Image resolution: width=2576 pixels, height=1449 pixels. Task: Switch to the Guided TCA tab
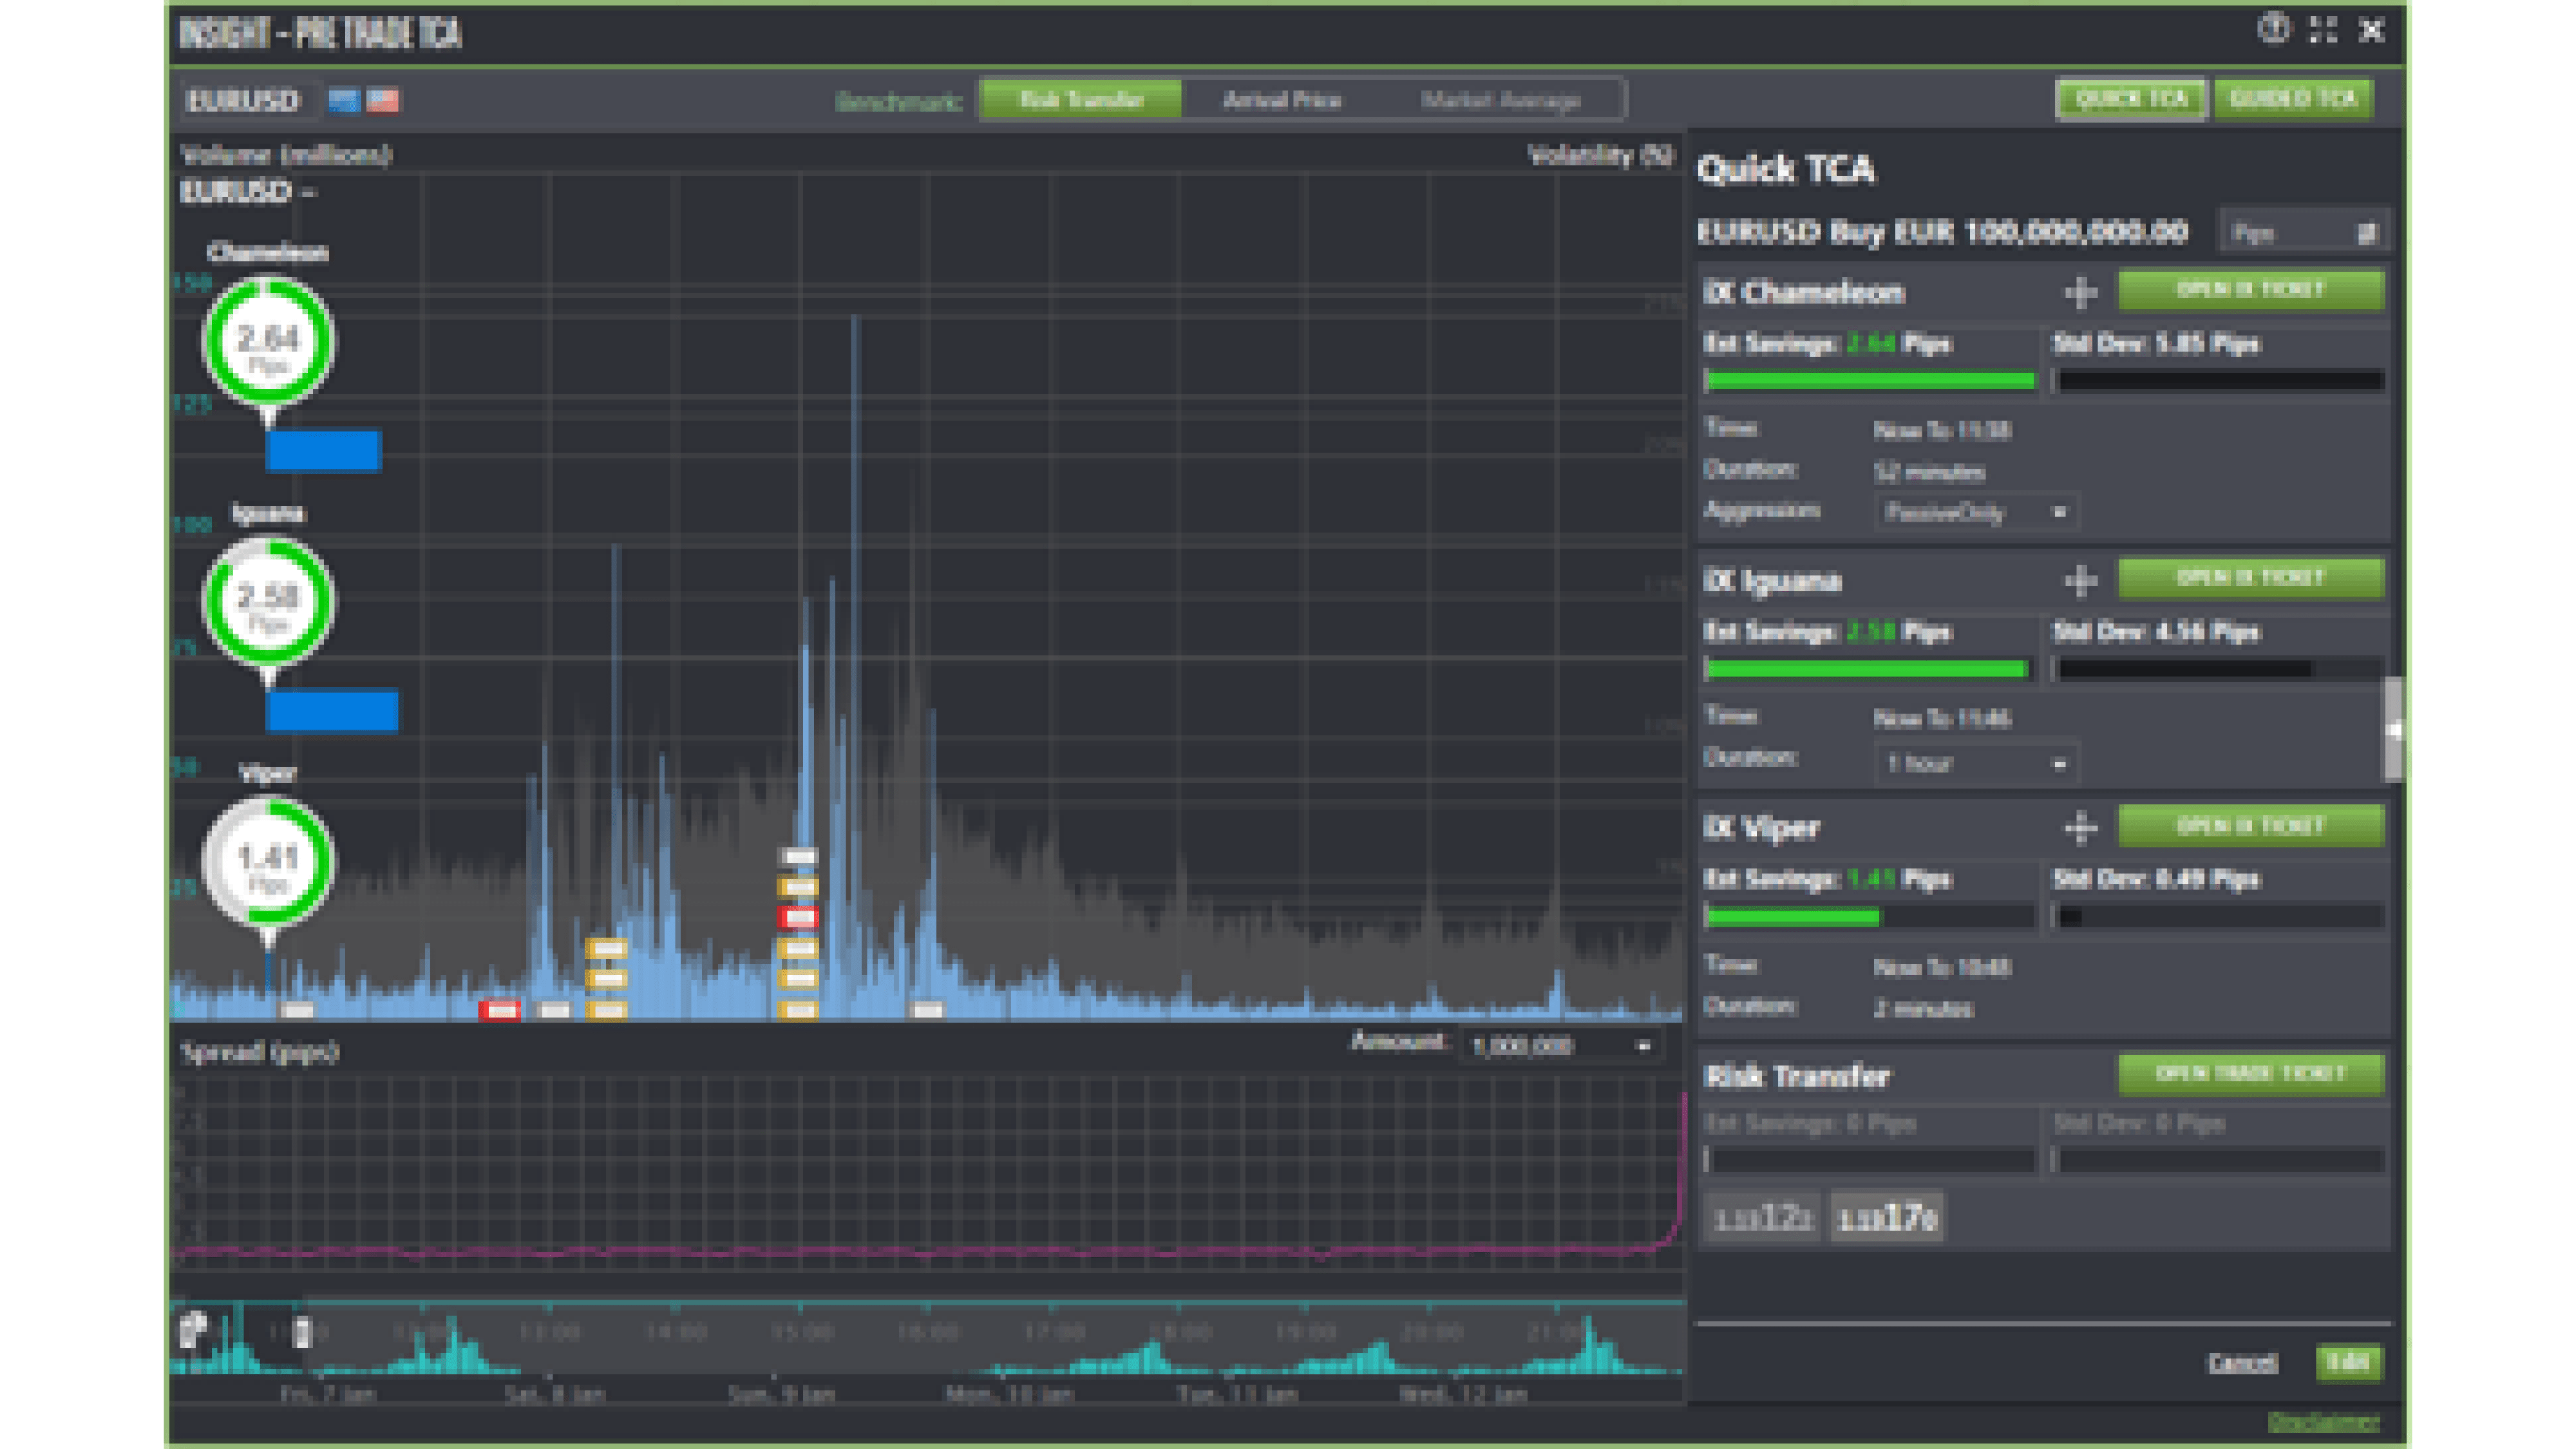point(2293,99)
